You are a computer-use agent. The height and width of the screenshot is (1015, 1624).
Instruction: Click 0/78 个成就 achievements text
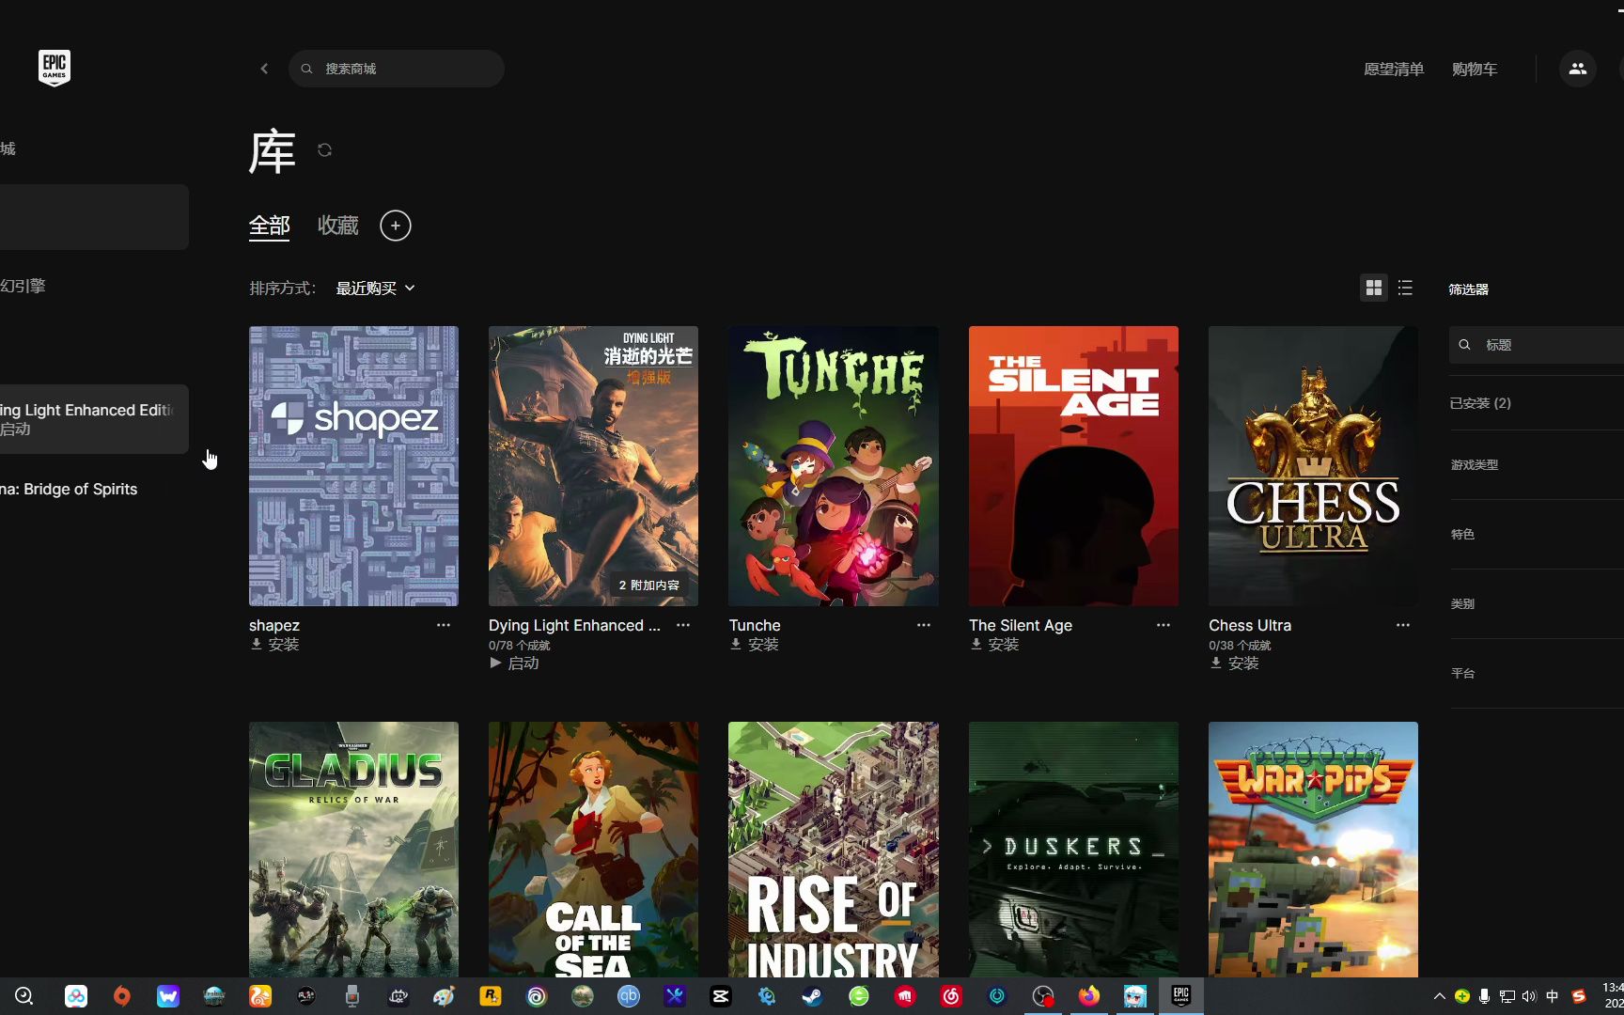(520, 646)
